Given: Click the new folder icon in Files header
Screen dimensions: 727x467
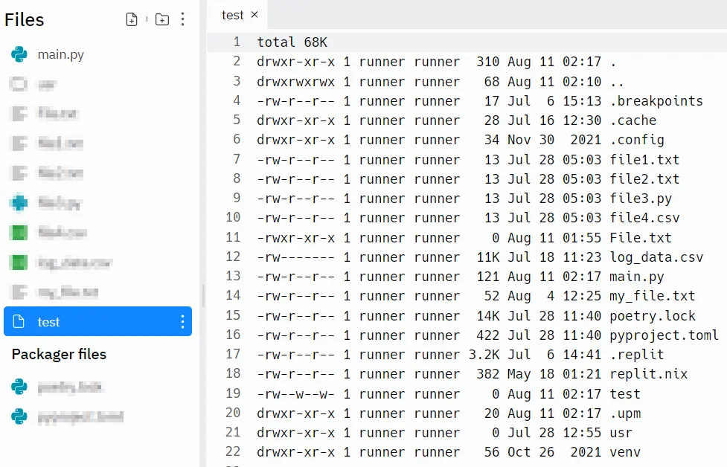Looking at the screenshot, I should (x=161, y=19).
